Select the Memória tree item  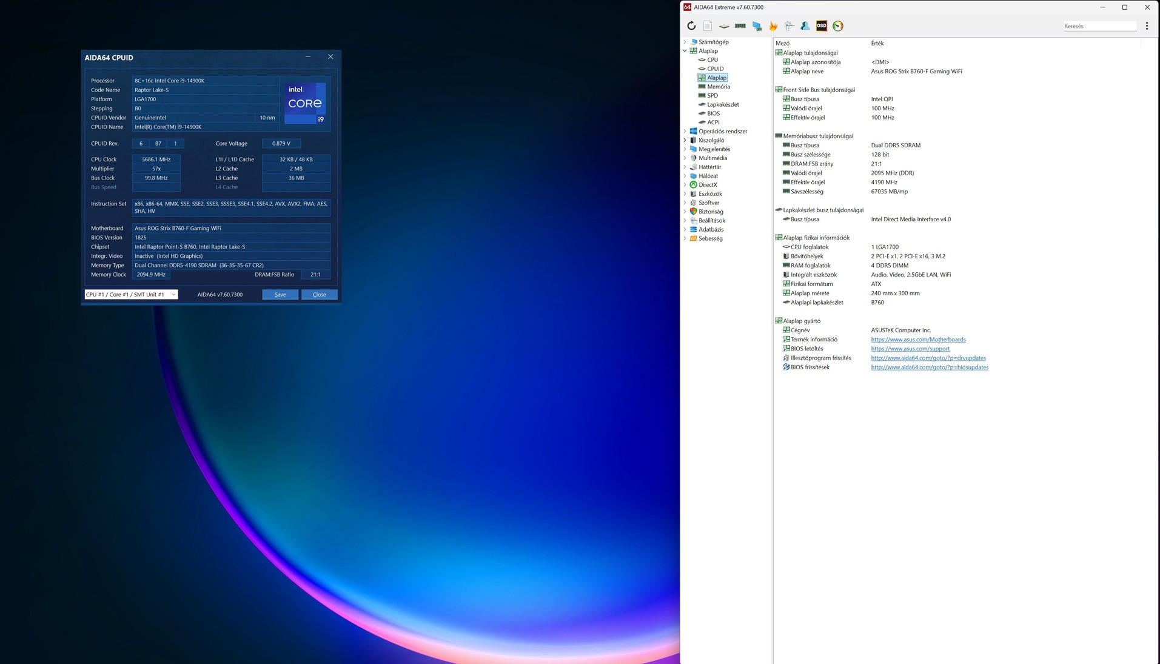coord(719,87)
